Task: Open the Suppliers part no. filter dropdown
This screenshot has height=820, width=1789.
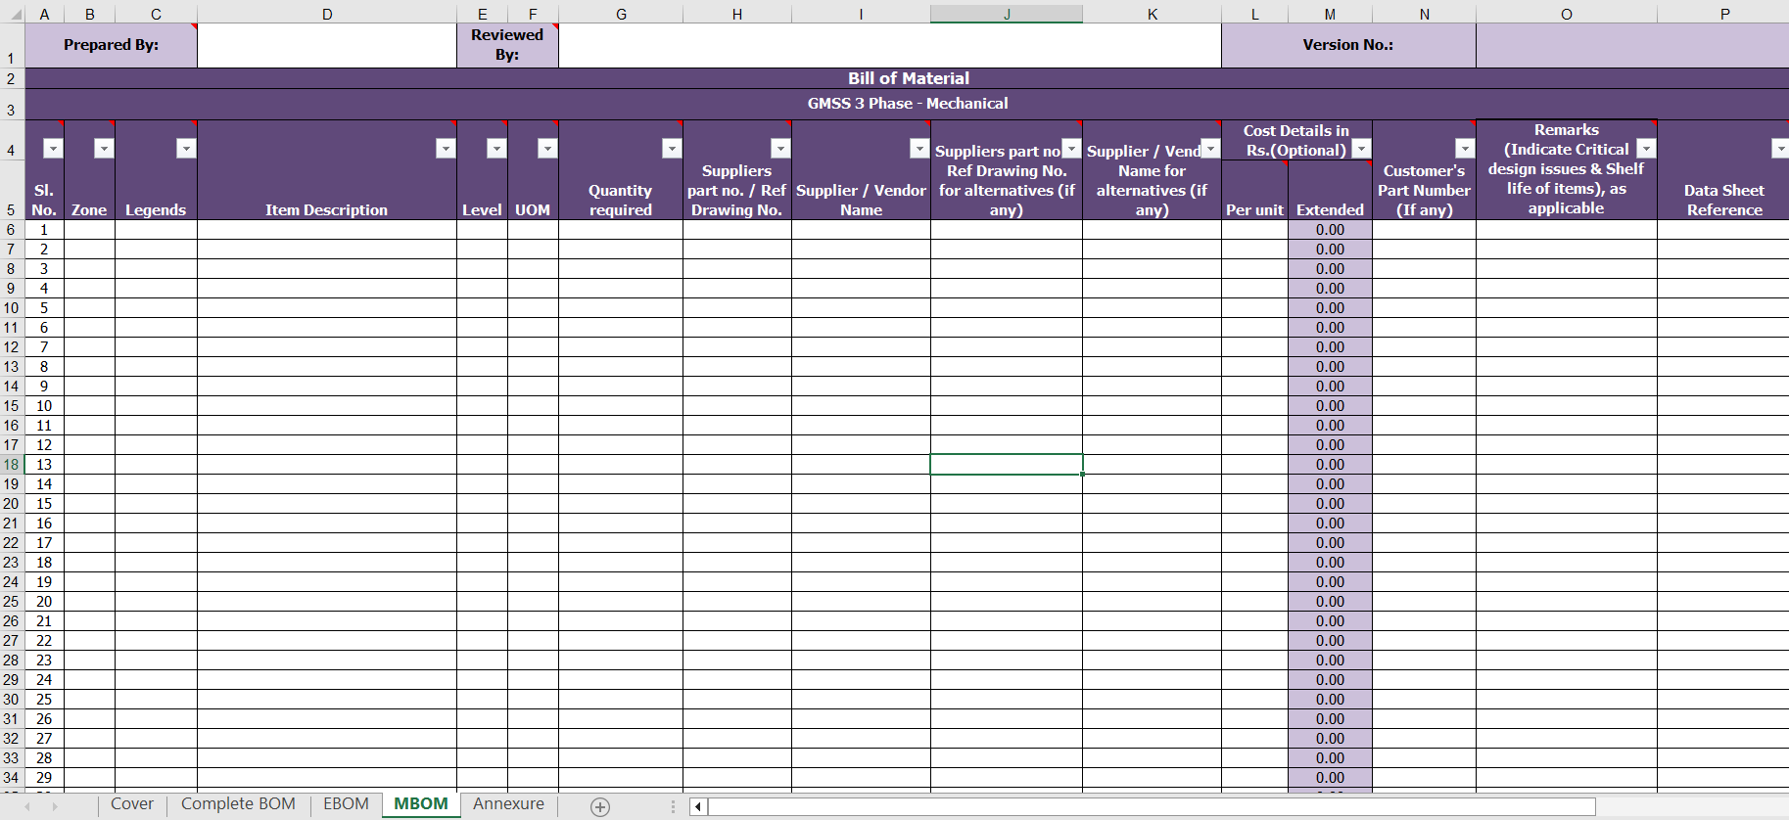Action: coord(779,148)
